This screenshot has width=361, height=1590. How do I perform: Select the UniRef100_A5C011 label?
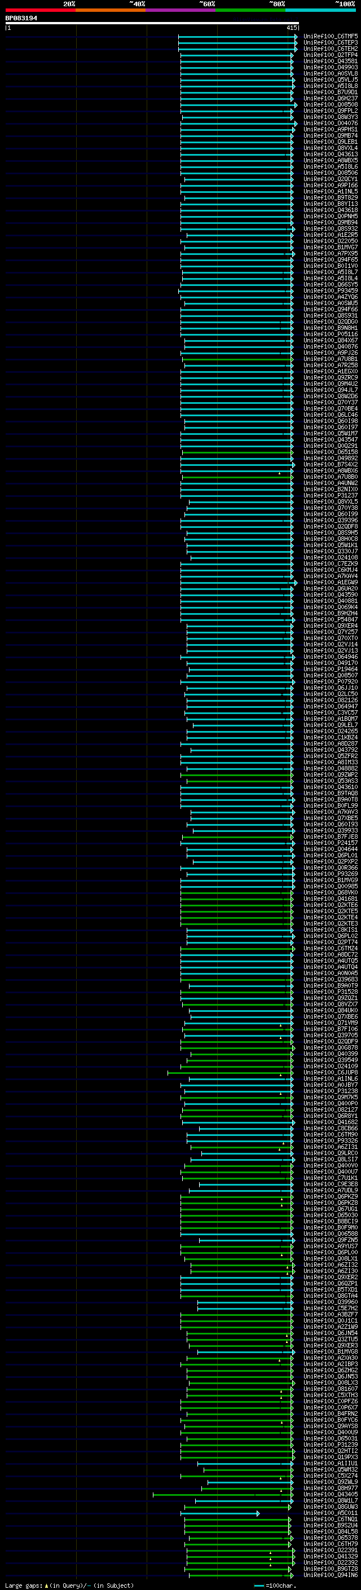(330, 1513)
